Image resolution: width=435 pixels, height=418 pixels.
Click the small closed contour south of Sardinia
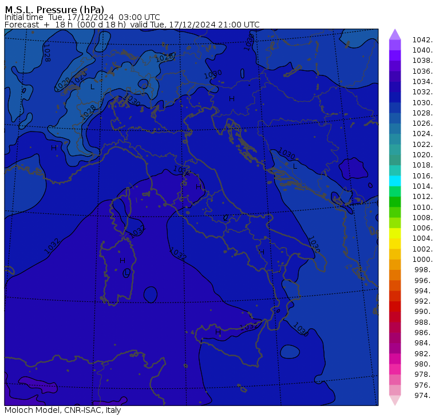click(x=151, y=294)
